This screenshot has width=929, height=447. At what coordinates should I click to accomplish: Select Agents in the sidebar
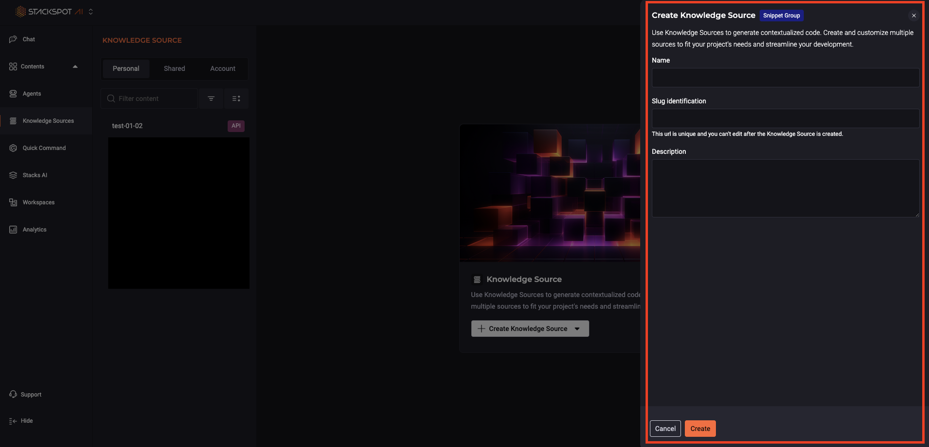coord(31,93)
